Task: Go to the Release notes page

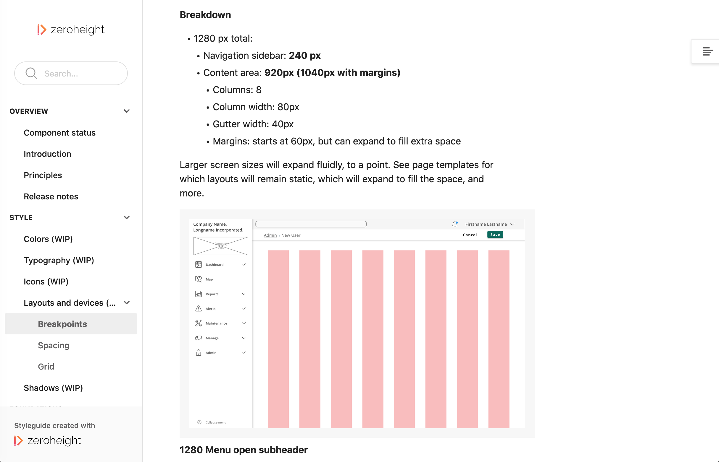Action: (x=51, y=196)
